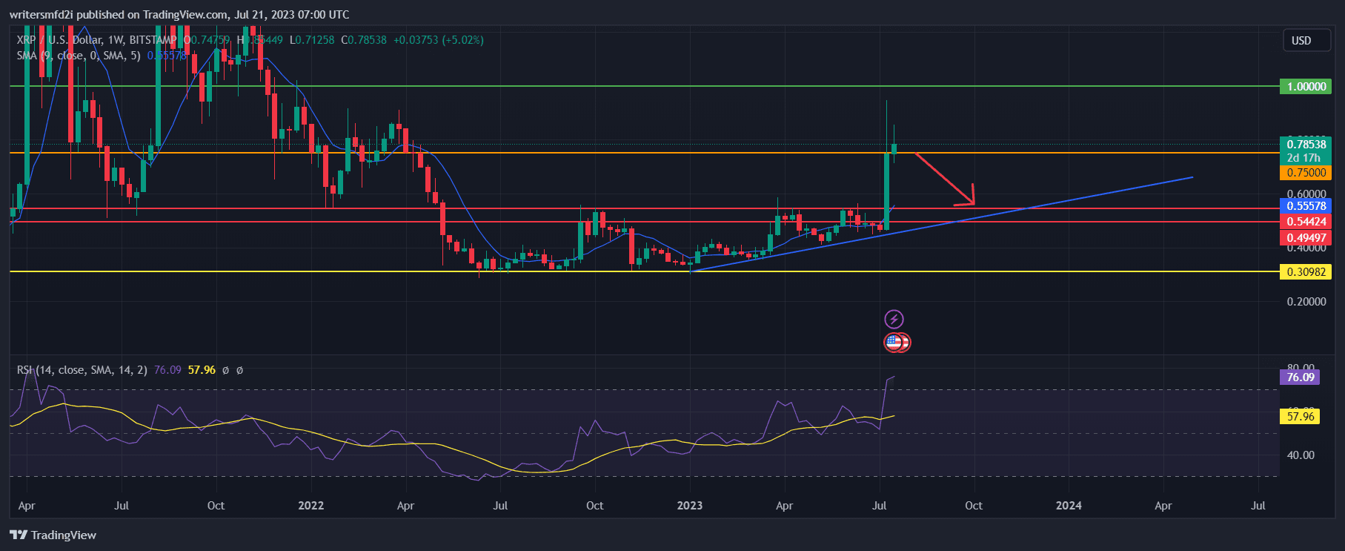This screenshot has height=551, width=1345.
Task: Click the 2024 label on time axis
Action: [x=1068, y=506]
